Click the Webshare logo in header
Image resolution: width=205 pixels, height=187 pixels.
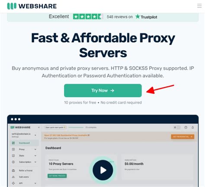(x=32, y=6)
